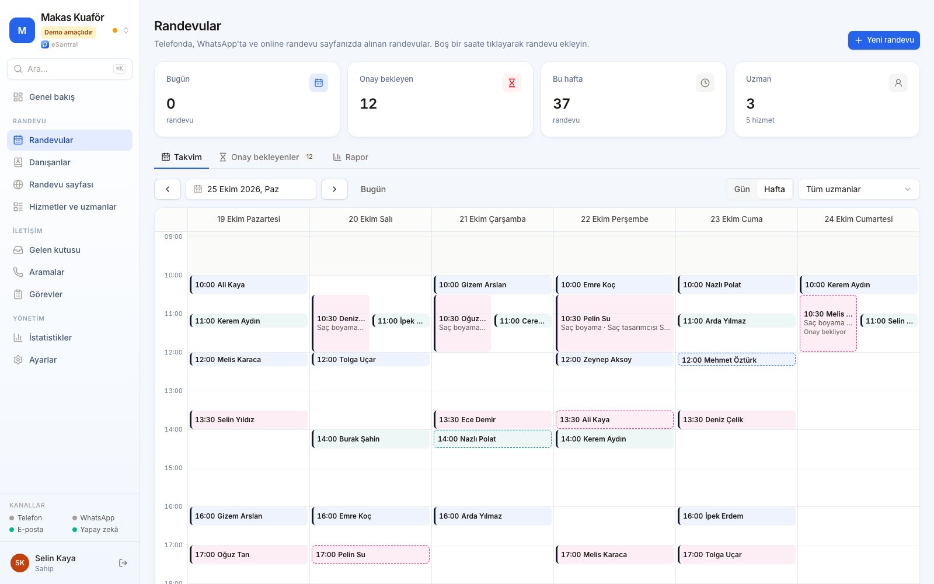
Task: Open Danışanlar in the sidebar
Action: (70, 162)
